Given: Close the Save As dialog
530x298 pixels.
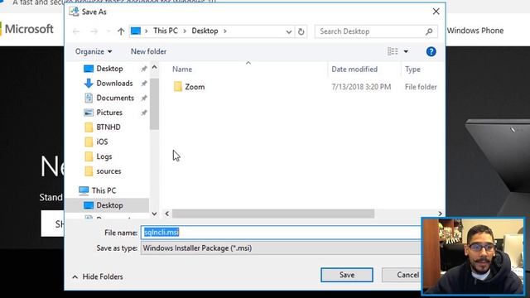Looking at the screenshot, I should coord(436,12).
